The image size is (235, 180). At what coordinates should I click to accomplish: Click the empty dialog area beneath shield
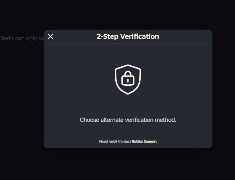[x=128, y=106]
